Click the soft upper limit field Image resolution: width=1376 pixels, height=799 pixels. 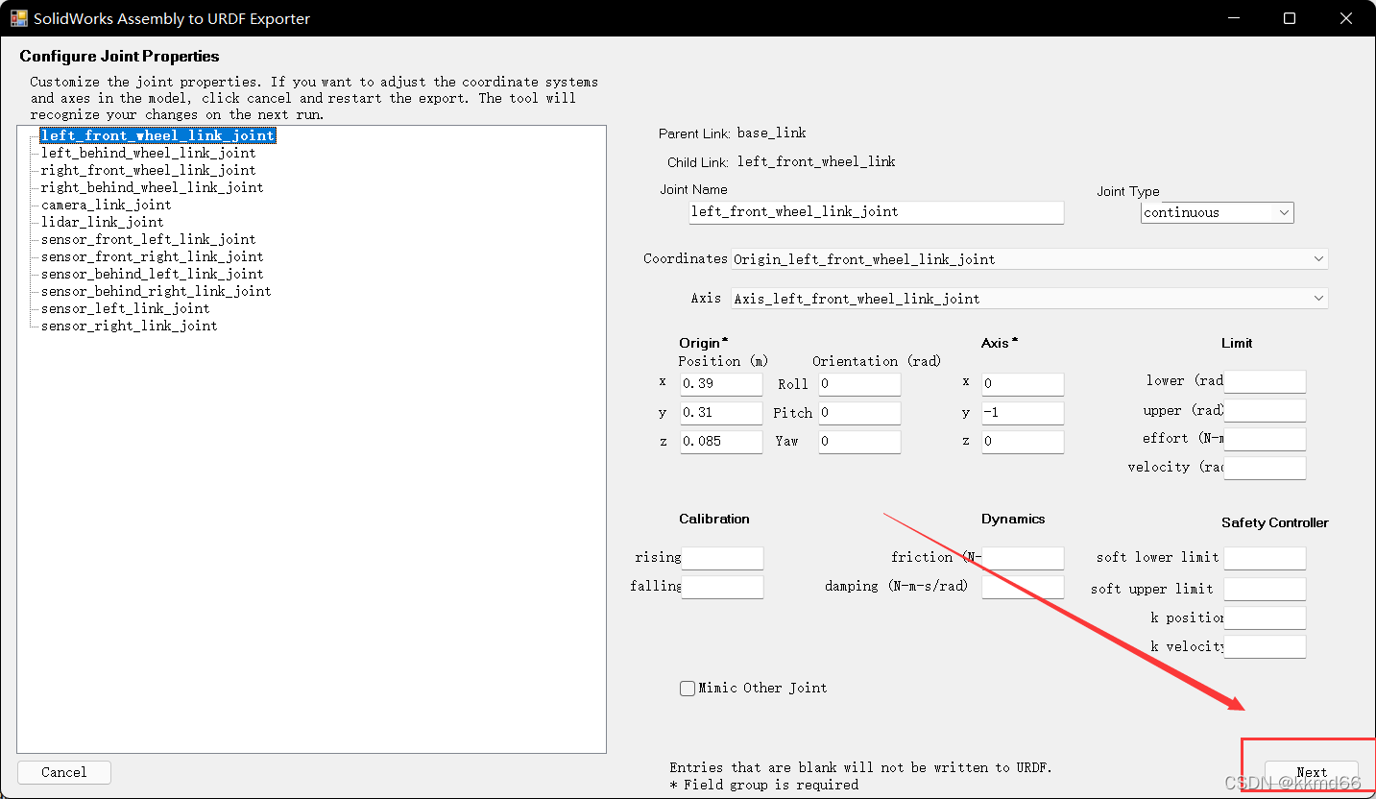(x=1265, y=589)
